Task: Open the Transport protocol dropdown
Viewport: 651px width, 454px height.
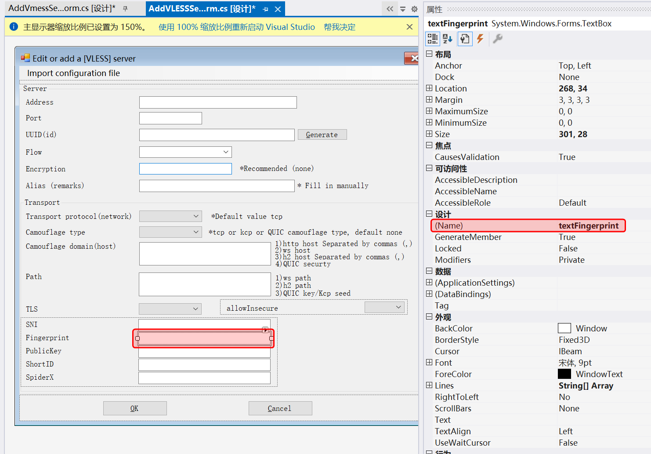Action: 195,216
